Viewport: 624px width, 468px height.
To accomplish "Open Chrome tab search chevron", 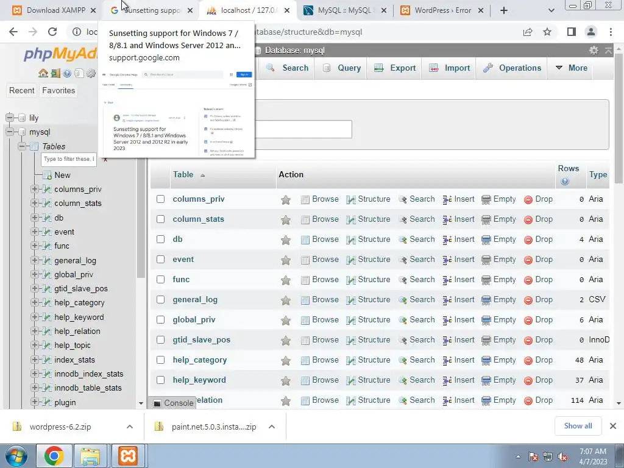I will (551, 10).
